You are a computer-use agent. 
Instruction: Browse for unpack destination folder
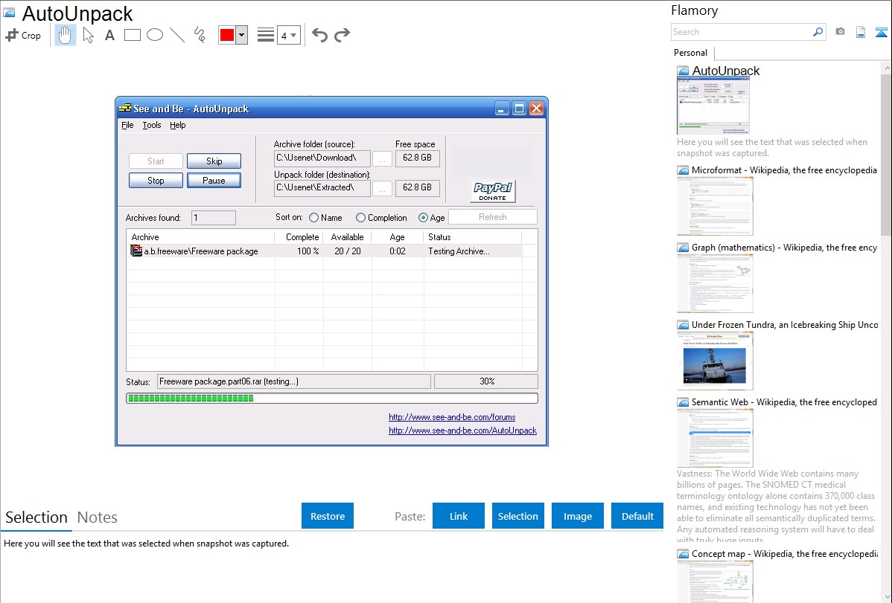coord(382,189)
